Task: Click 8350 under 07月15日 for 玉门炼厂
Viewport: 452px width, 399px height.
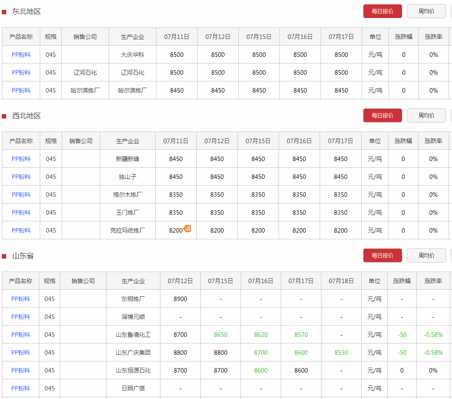Action: coord(258,212)
